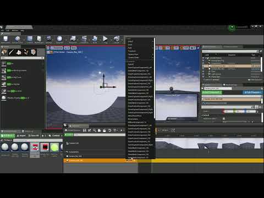
Task: Choose Transform in the track menu
Action: click(140, 51)
